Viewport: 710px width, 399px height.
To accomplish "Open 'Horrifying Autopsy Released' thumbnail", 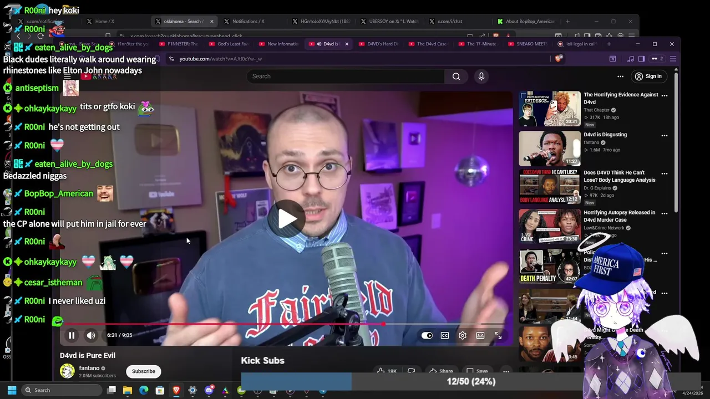I will click(x=550, y=227).
